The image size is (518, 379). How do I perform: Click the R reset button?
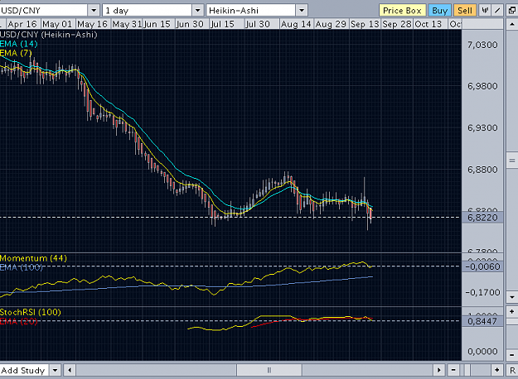[512, 371]
